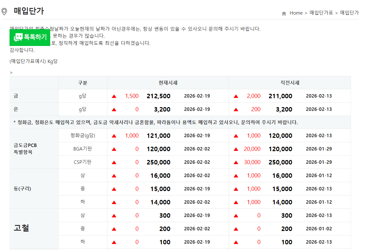Click current price 300 for 고철 상
This screenshot has height=250, width=371.
[x=165, y=215]
